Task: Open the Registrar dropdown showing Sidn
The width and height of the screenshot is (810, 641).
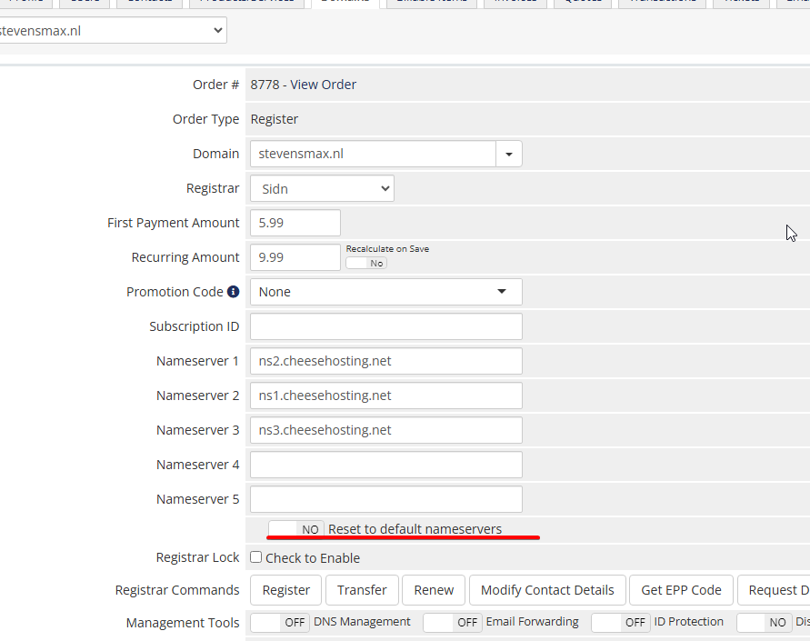Action: (x=322, y=188)
